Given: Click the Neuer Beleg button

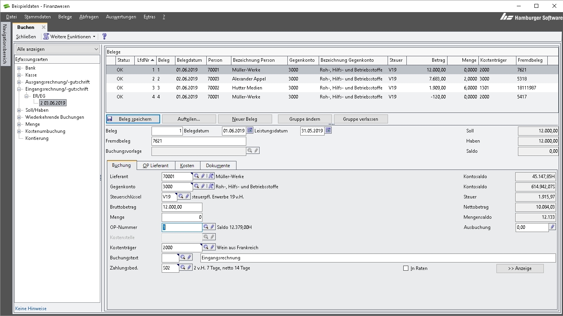Looking at the screenshot, I should (245, 119).
